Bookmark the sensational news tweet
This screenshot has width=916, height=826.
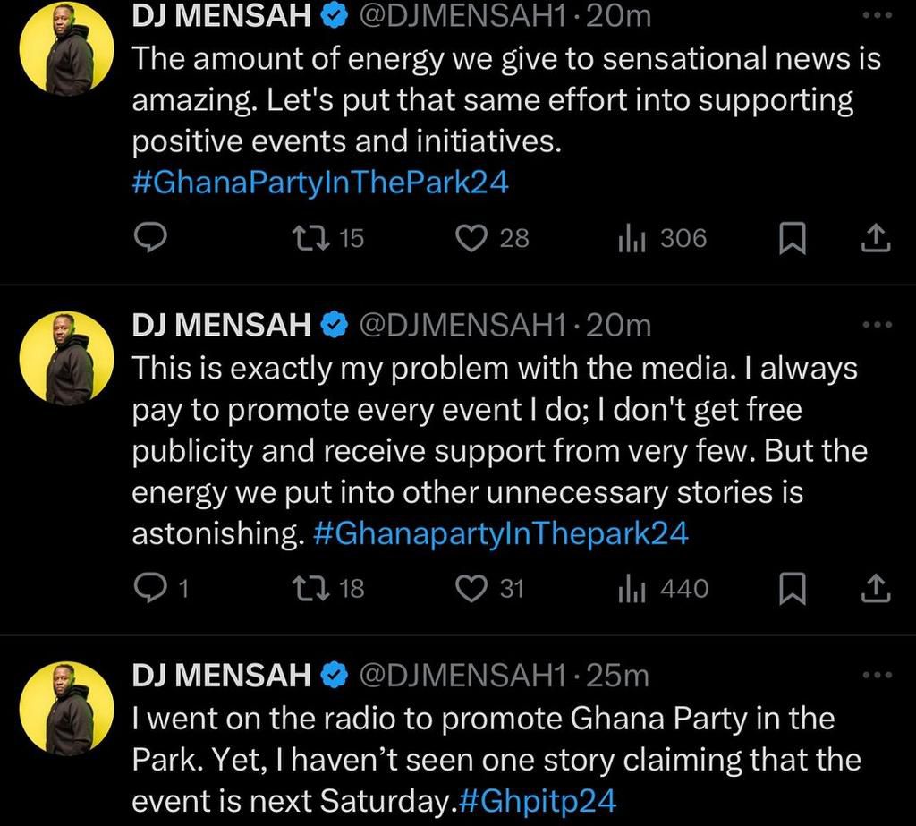coord(792,239)
